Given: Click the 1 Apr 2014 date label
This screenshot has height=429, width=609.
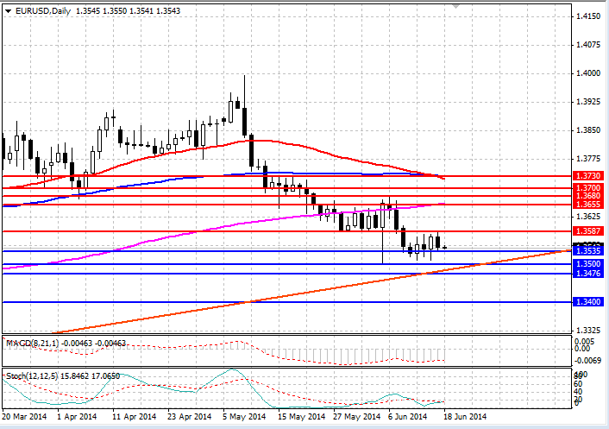Looking at the screenshot, I should (x=77, y=417).
